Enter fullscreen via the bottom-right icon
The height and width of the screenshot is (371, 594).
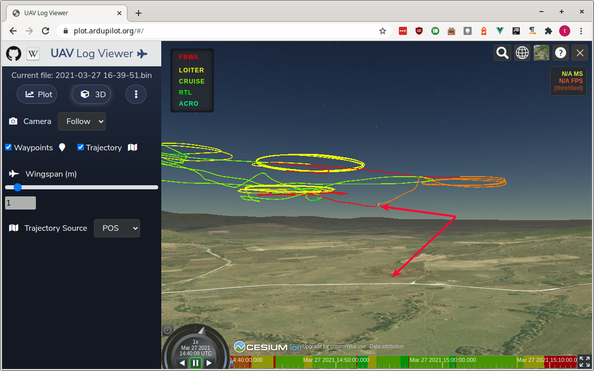pos(584,362)
